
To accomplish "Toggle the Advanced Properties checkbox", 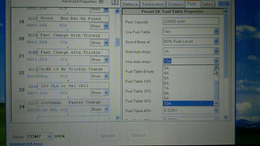I will pyautogui.click(x=101, y=2).
